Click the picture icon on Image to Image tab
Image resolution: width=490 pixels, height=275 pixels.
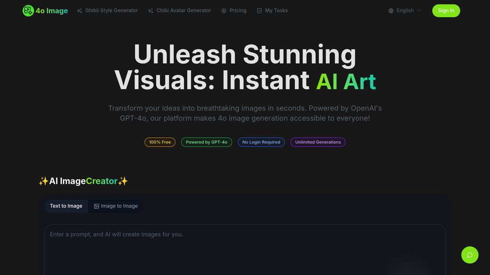point(96,206)
